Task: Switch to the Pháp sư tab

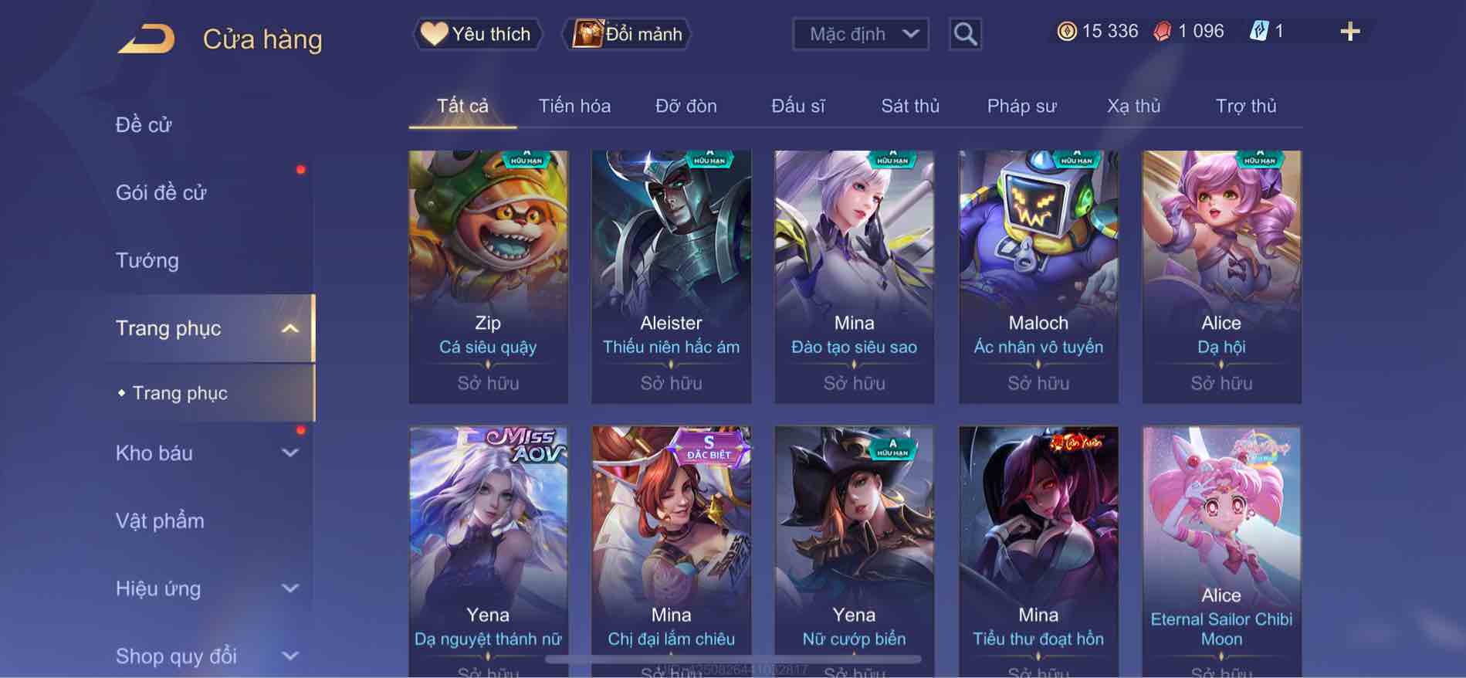Action: point(1022,106)
